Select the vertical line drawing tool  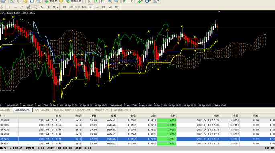click(9, 7)
